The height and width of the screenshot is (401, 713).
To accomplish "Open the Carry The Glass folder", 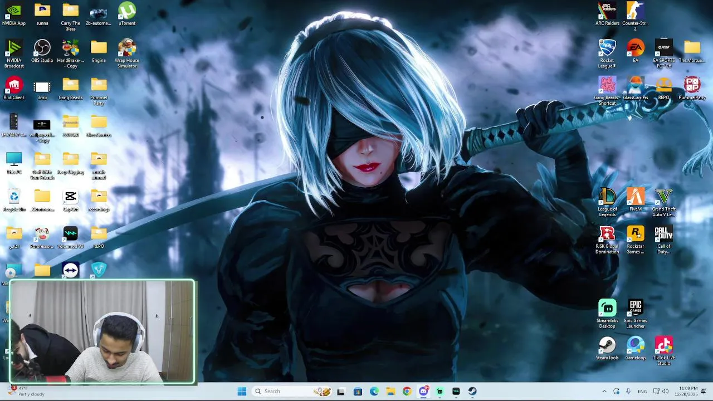I will [x=71, y=17].
